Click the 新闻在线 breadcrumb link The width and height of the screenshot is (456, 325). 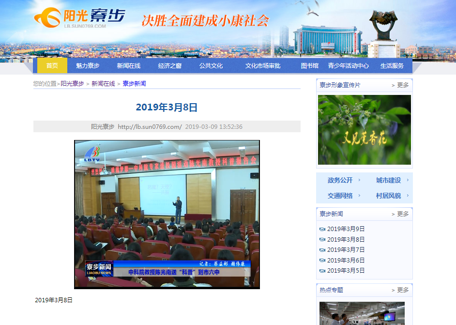coord(103,83)
